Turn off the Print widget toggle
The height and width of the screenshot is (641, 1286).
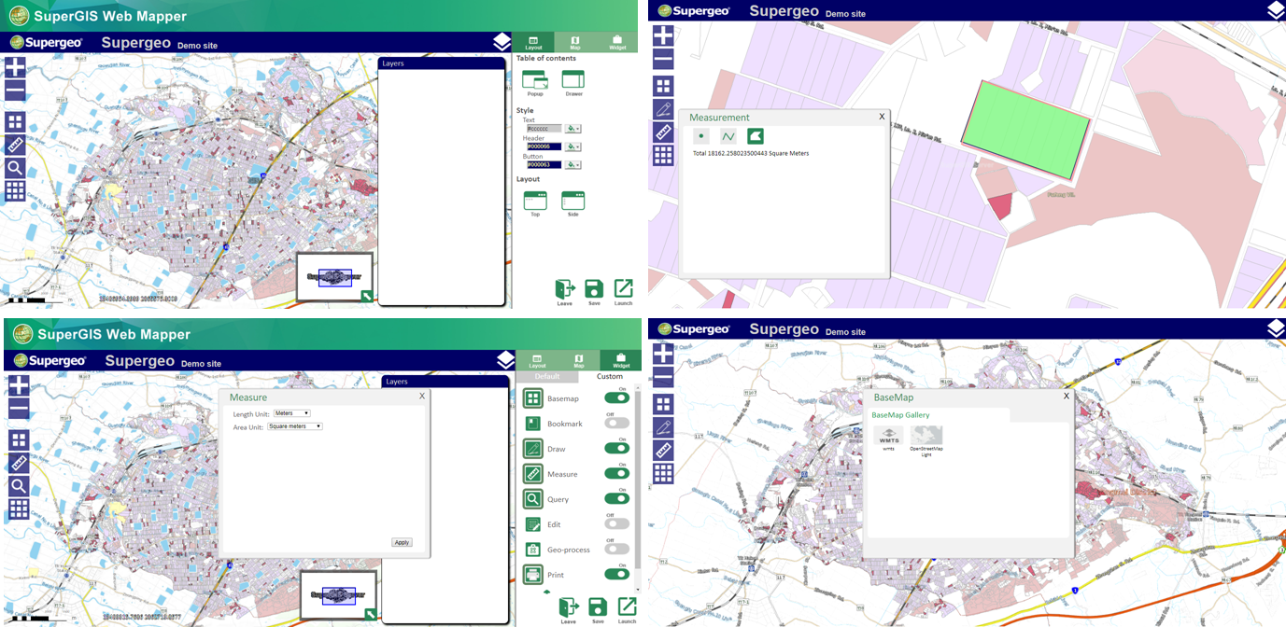pos(616,575)
